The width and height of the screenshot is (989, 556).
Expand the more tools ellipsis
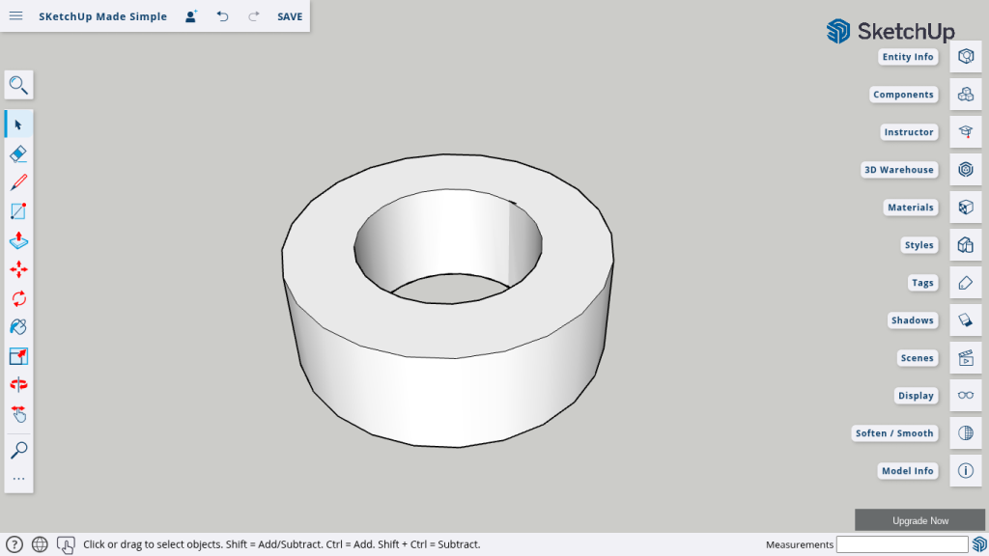[x=18, y=479]
